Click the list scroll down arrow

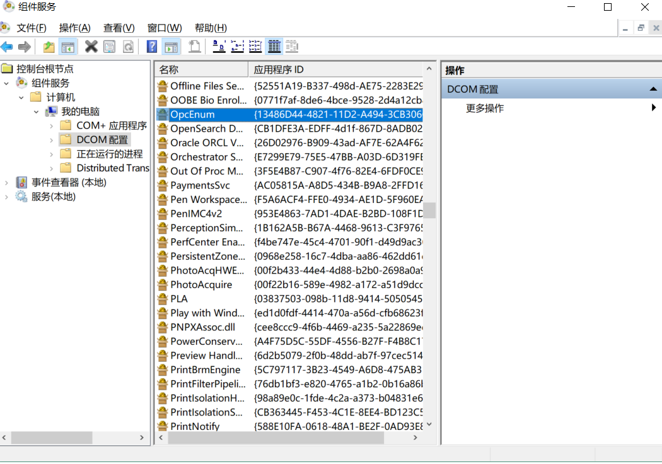429,424
